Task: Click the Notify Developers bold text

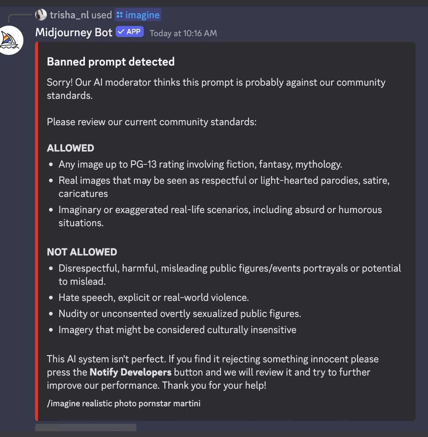Action: pos(130,372)
